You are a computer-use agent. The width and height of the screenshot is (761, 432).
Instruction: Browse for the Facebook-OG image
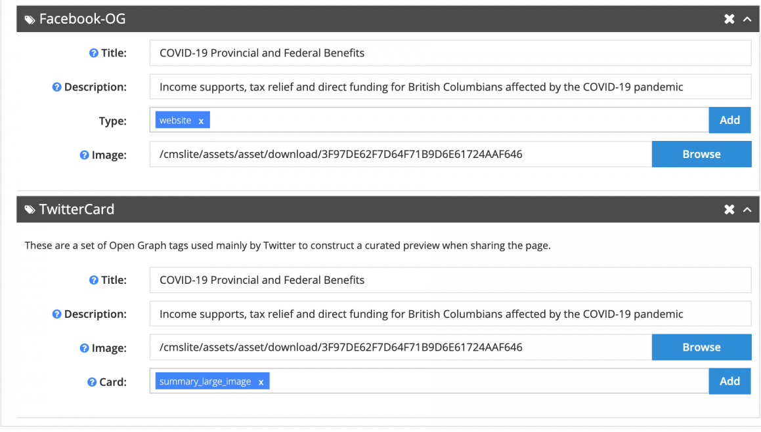coord(701,154)
